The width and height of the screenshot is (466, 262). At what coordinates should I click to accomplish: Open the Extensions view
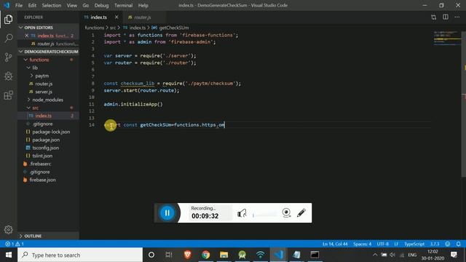[x=8, y=95]
